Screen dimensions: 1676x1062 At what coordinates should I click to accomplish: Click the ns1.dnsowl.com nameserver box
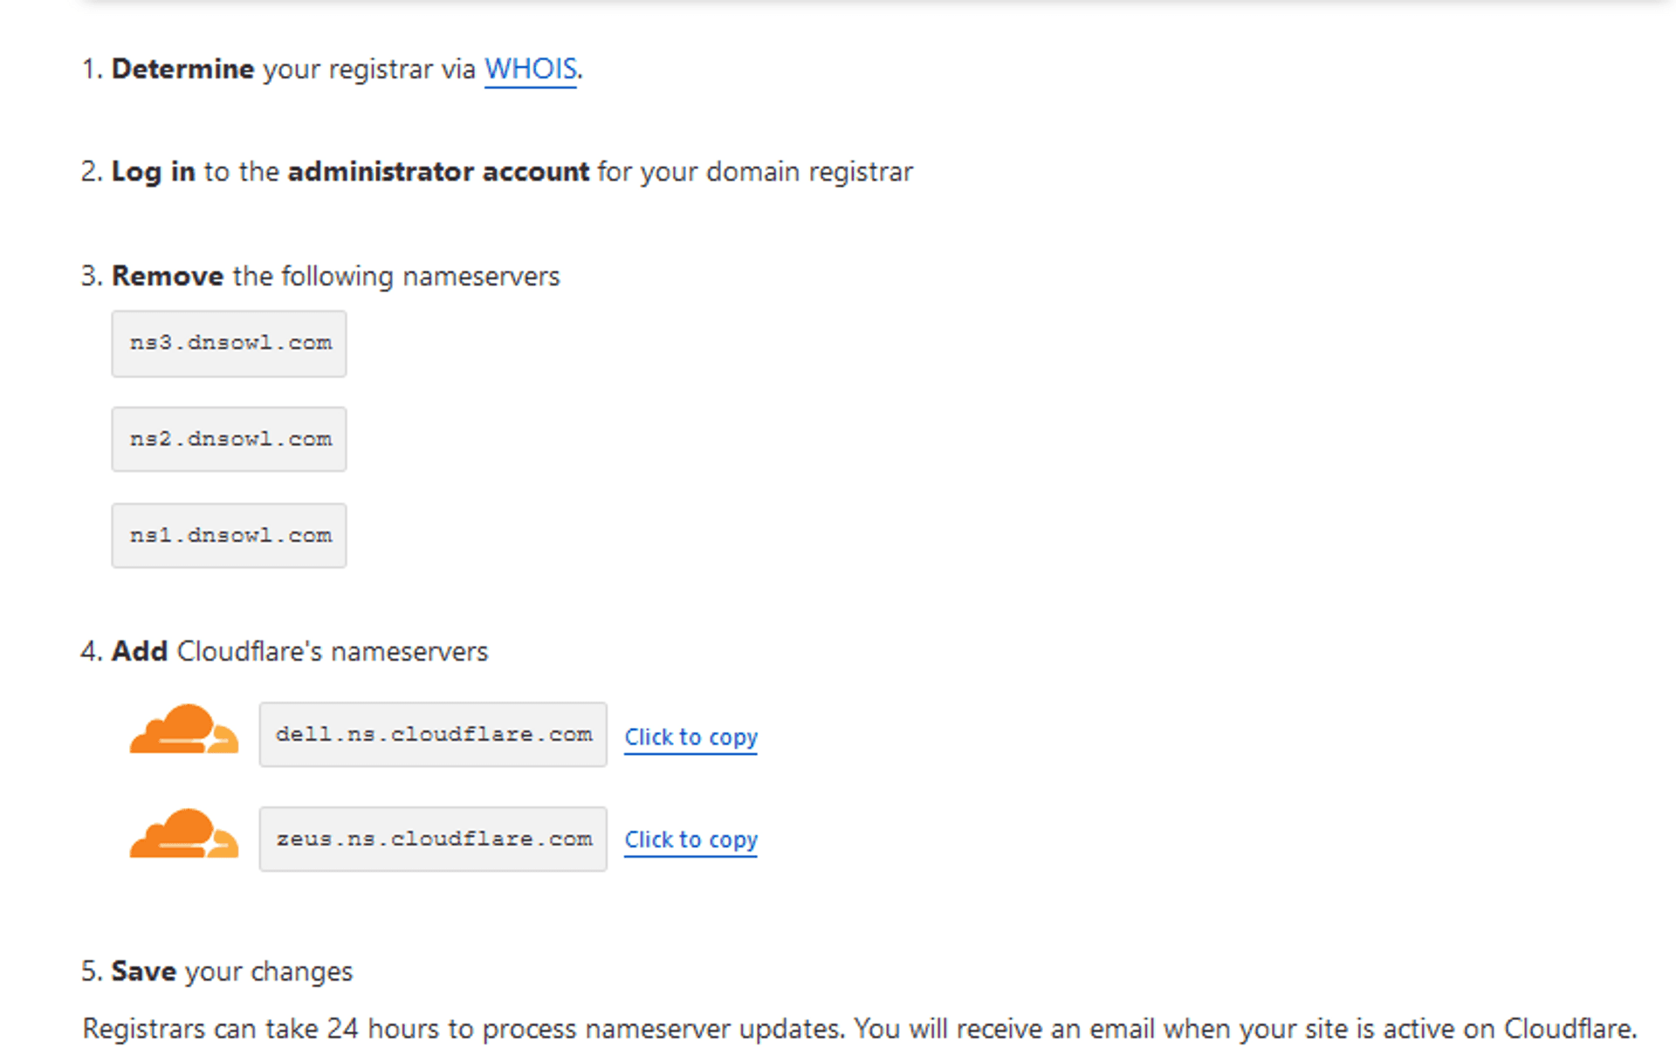(229, 536)
